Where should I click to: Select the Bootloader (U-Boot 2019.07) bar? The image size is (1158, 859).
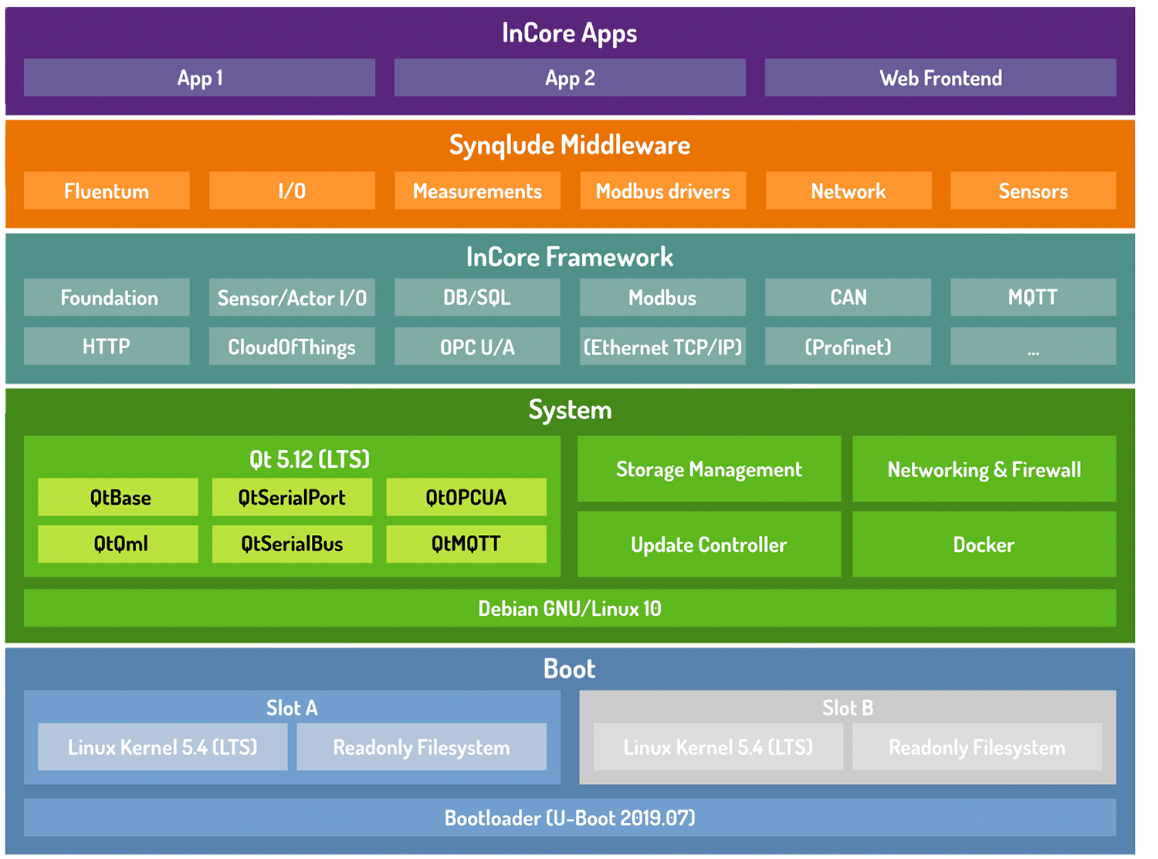point(570,818)
